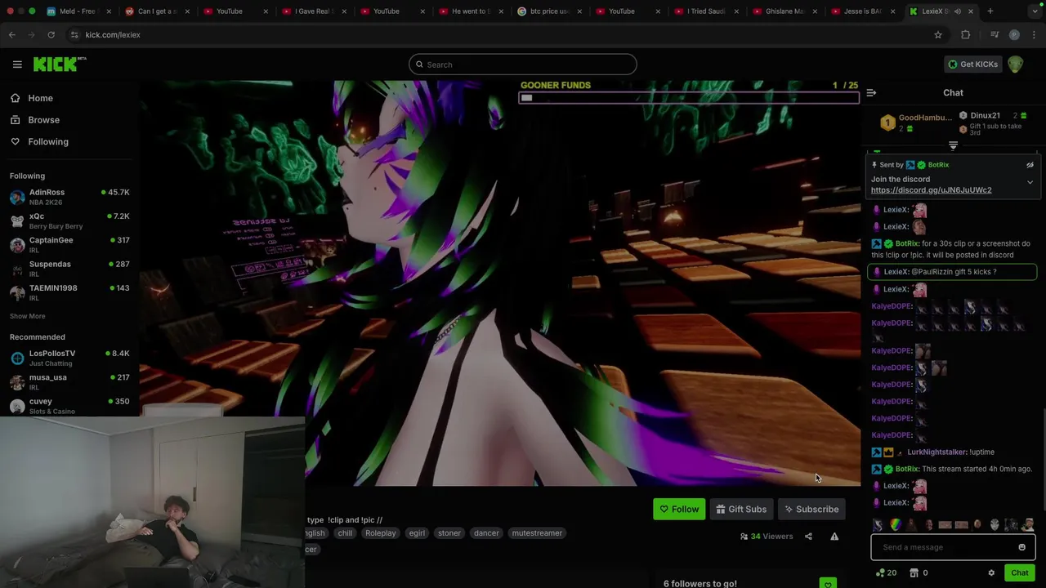Screen dimensions: 1046x588
Task: Select the egirl tag
Action: coord(417,533)
